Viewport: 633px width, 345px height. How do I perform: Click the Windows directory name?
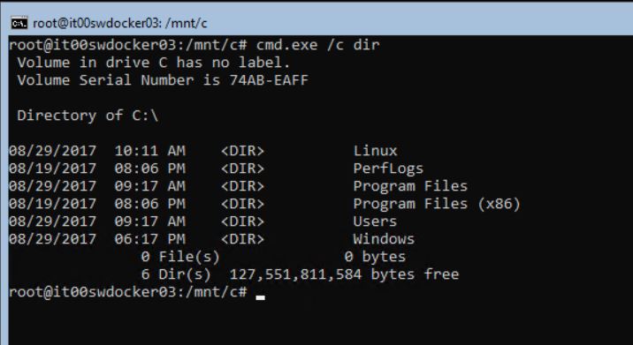pos(384,239)
